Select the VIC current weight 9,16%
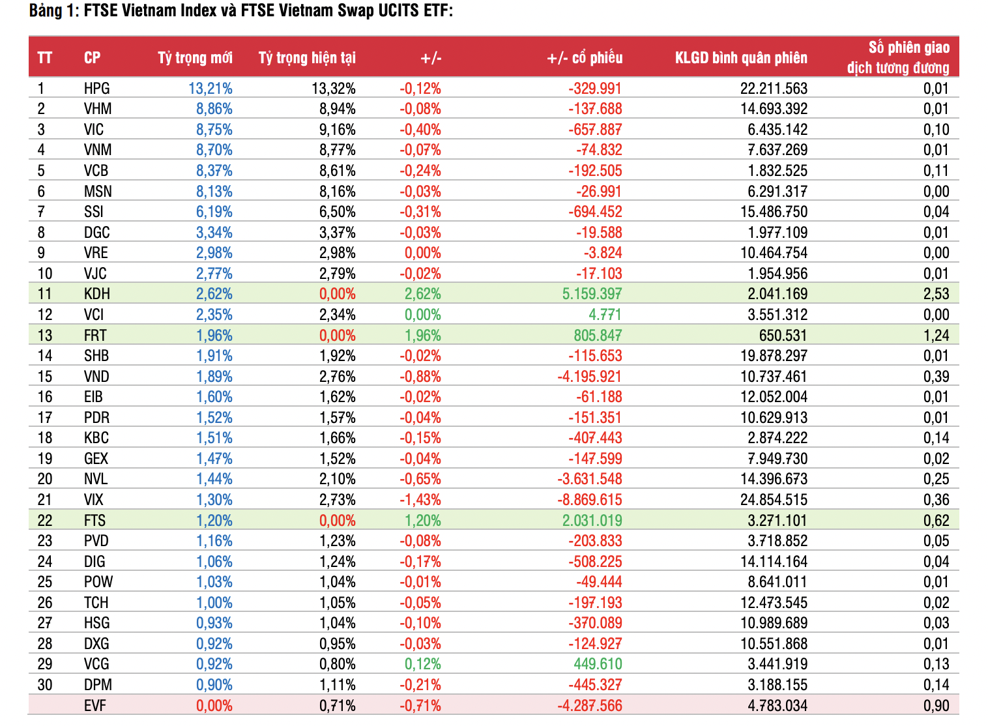Viewport: 988px width, 726px height. click(x=338, y=130)
